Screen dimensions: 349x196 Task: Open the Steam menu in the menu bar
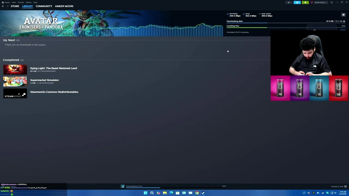point(6,2)
